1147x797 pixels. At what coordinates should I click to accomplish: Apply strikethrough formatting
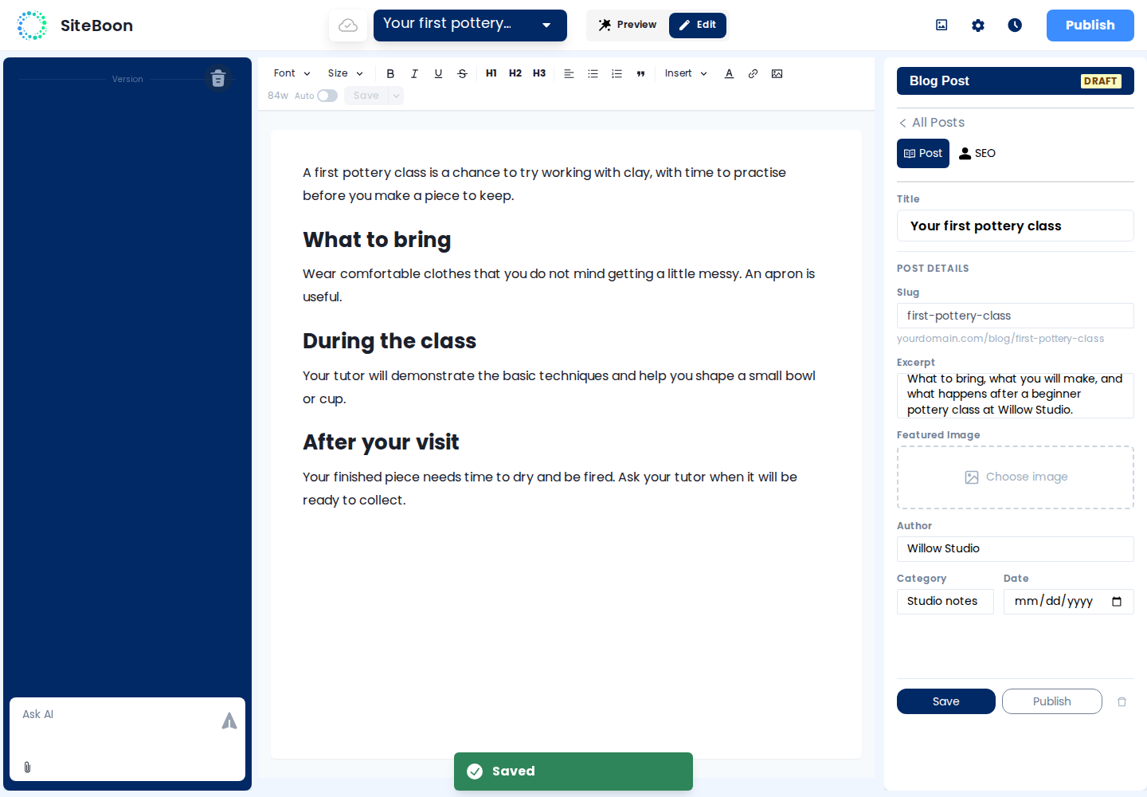[462, 73]
